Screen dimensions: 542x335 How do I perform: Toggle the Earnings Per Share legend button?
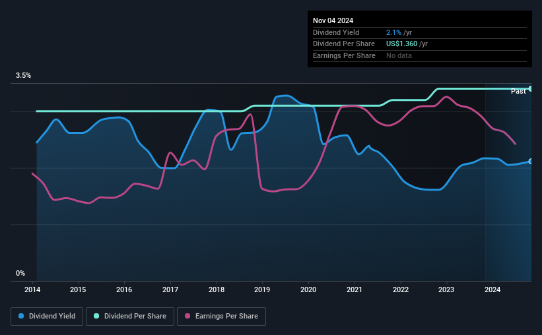pyautogui.click(x=221, y=317)
